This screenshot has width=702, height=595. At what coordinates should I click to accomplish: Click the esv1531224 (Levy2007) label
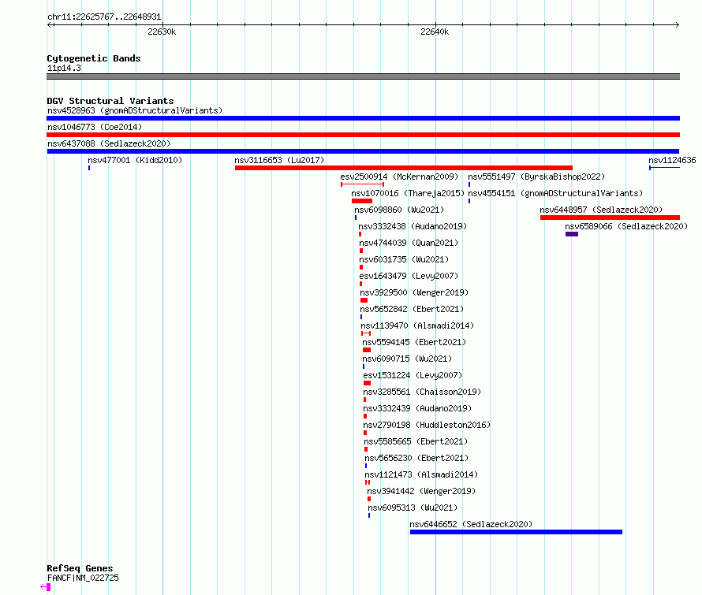coord(413,375)
